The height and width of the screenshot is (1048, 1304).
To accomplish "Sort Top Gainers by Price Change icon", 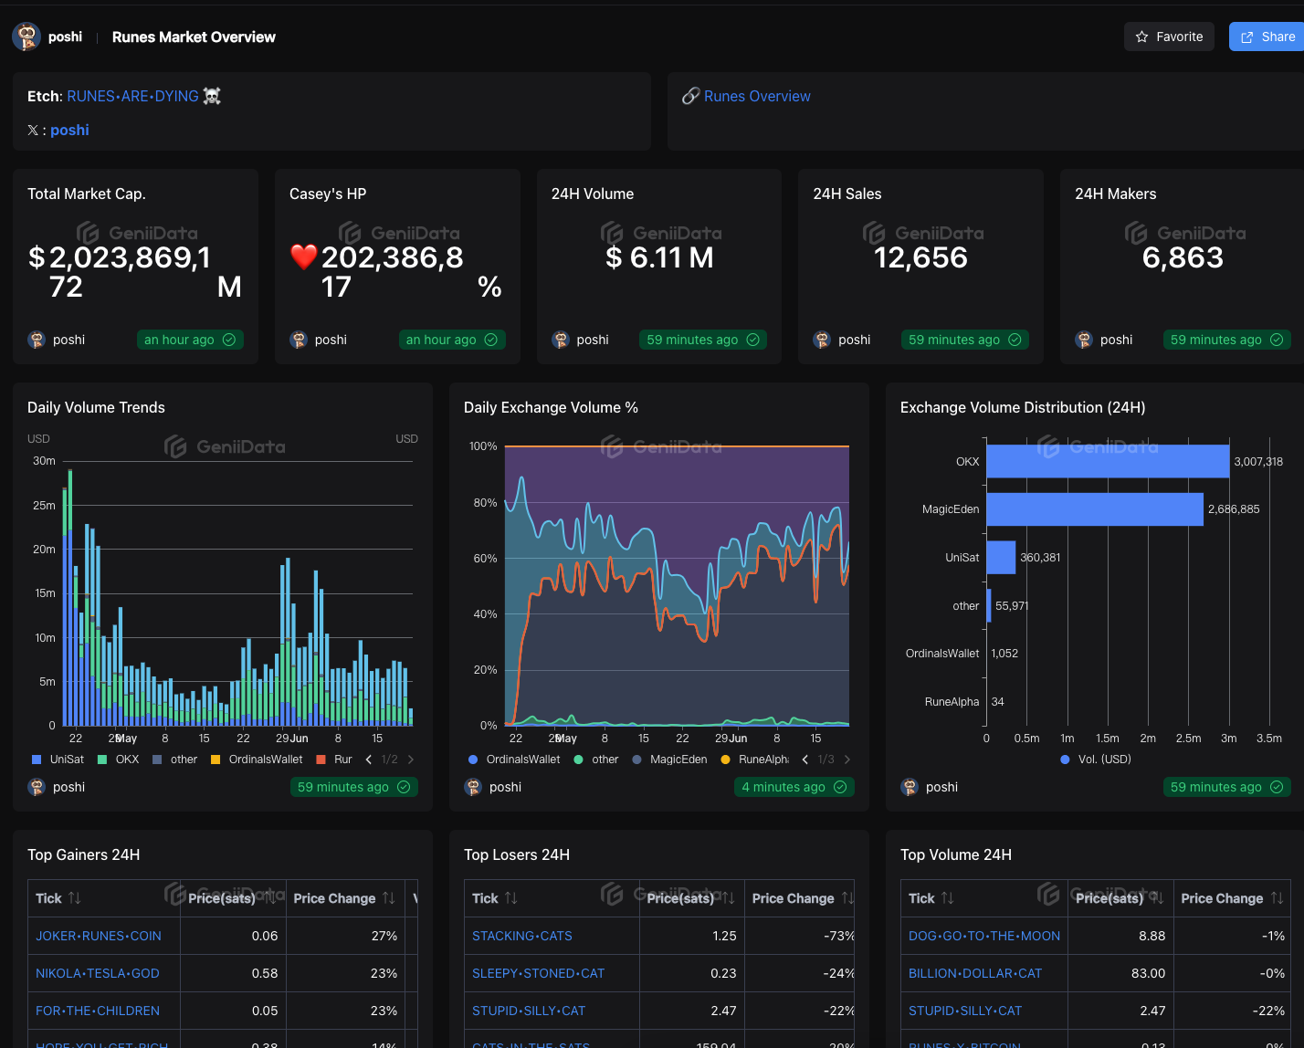I will (388, 898).
